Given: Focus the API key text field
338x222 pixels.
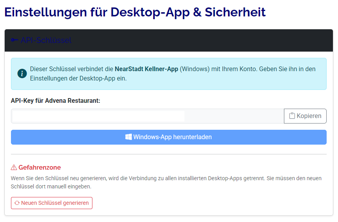Looking at the screenshot, I should click(x=98, y=116).
